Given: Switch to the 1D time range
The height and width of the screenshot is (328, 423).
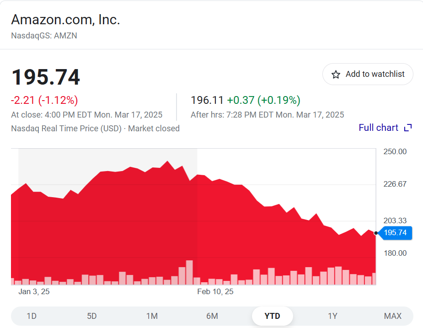Looking at the screenshot, I should tap(32, 316).
